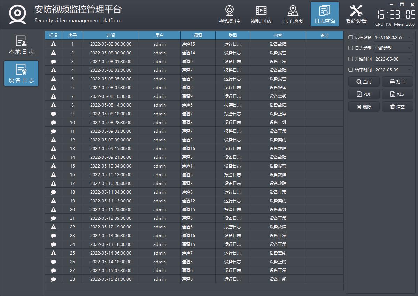Select the 日志查询 log query tab

click(325, 15)
